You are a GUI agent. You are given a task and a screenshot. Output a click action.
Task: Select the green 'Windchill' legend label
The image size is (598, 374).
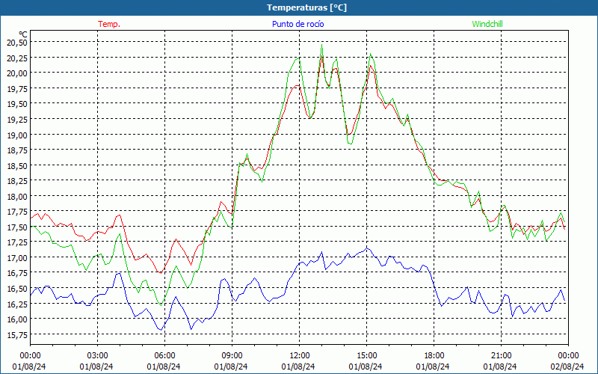point(487,24)
